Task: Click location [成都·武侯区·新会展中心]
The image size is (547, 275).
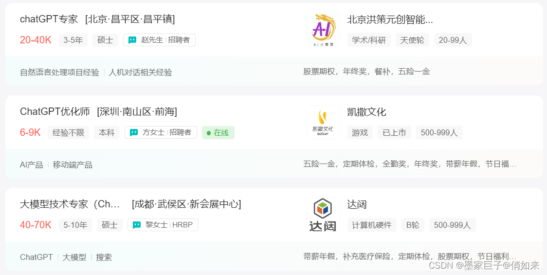Action: pyautogui.click(x=187, y=204)
